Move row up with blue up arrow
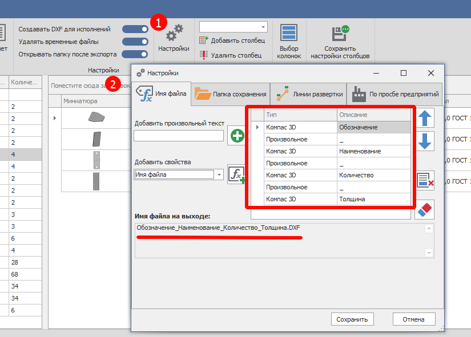This screenshot has height=337, width=471. pos(424,117)
